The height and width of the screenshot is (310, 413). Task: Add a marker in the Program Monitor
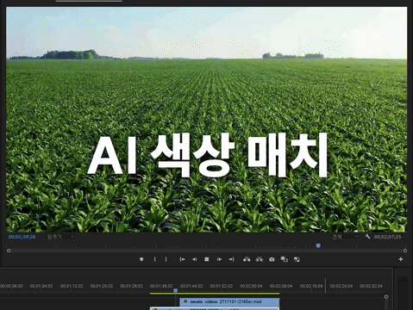(x=141, y=259)
